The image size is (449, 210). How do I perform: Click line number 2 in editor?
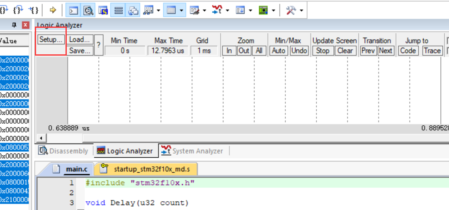click(x=72, y=193)
